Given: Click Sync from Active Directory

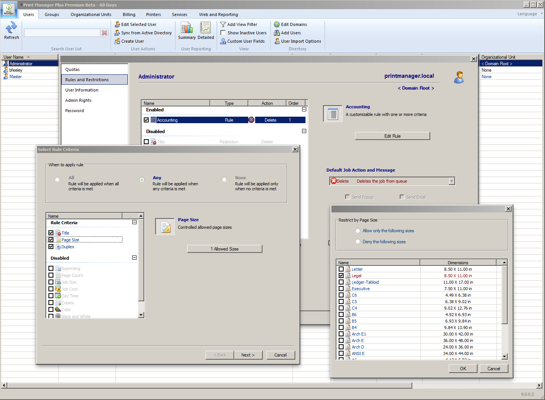Looking at the screenshot, I should [143, 33].
